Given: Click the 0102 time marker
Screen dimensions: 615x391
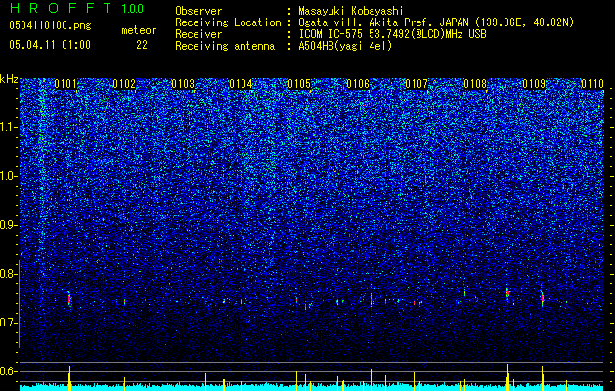Looking at the screenshot, I should coord(124,84).
